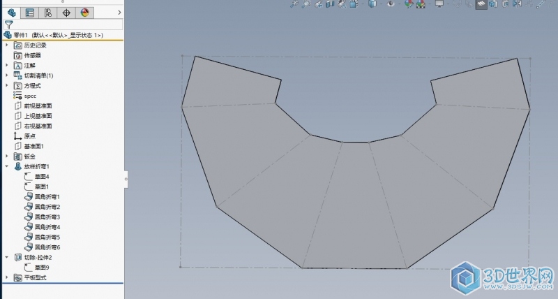Click the feature panel collapse handle
This screenshot has width=558, height=299.
(126, 179)
